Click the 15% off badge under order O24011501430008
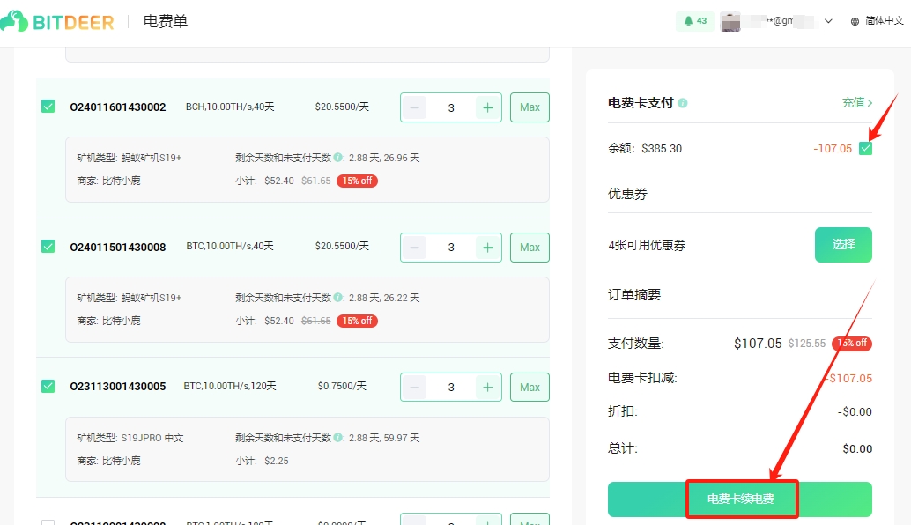The width and height of the screenshot is (911, 525). coord(358,321)
